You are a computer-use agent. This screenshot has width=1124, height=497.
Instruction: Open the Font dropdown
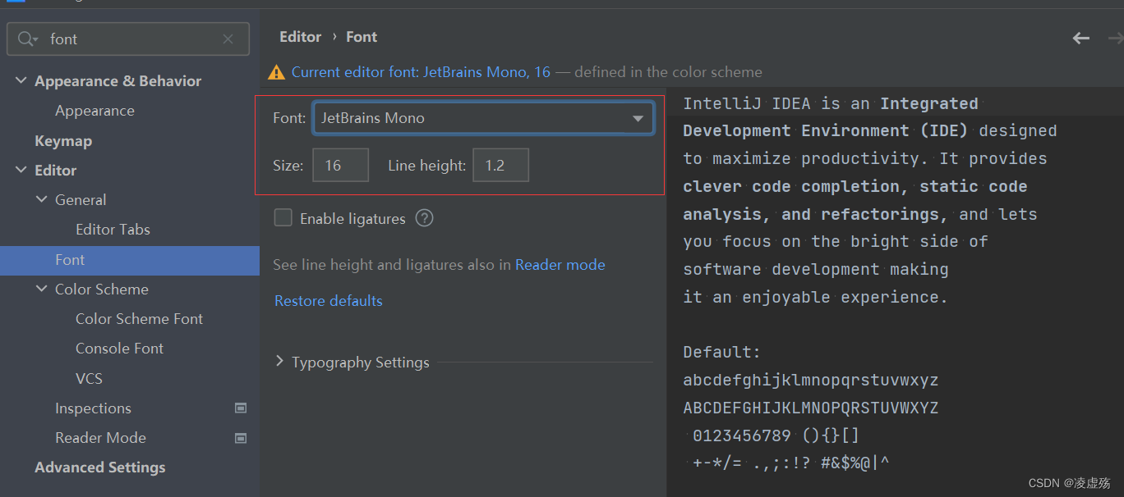[x=483, y=118]
